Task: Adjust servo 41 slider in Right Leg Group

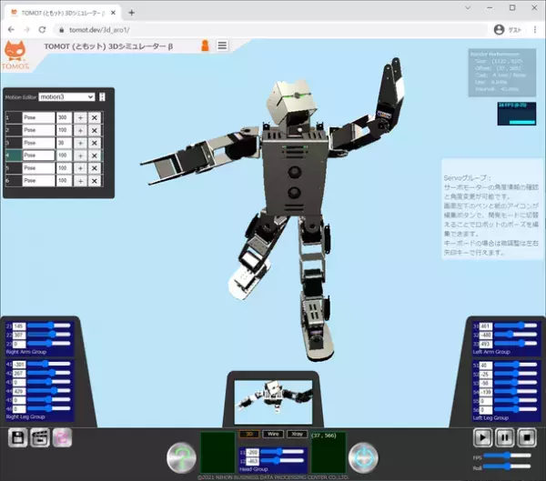Action: click(49, 364)
